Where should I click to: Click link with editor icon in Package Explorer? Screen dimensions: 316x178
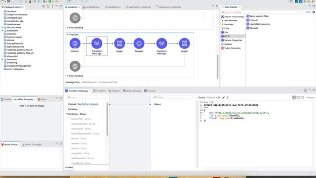pos(48,6)
